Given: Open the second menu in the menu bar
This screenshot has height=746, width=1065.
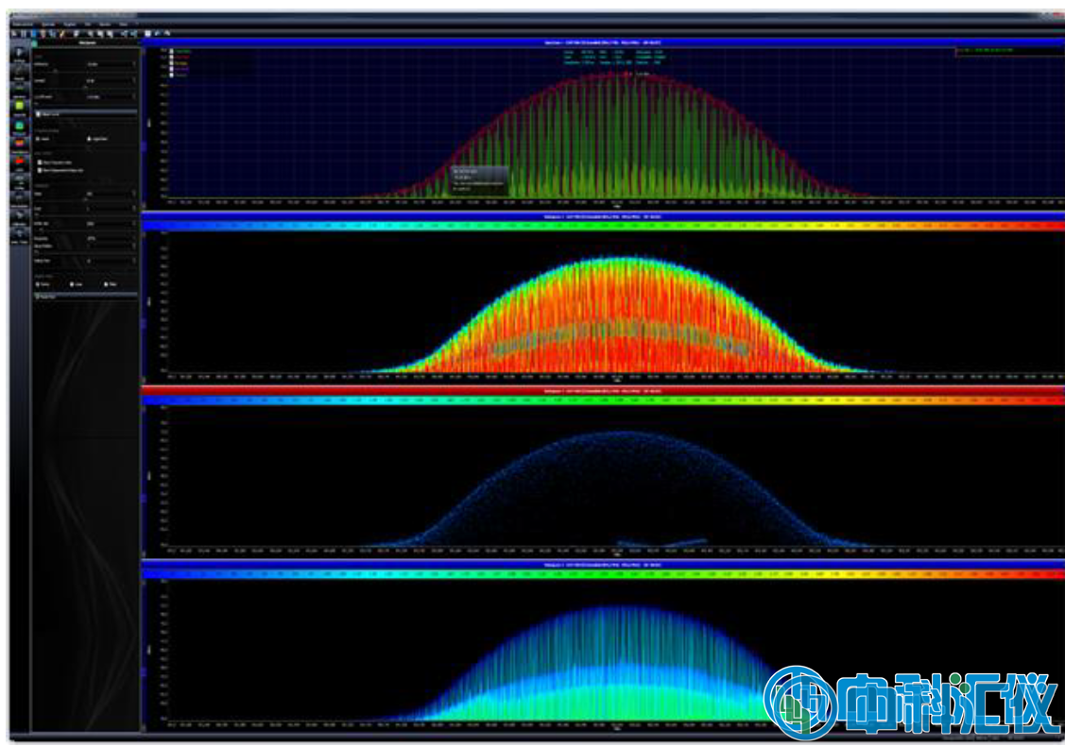Looking at the screenshot, I should [46, 23].
